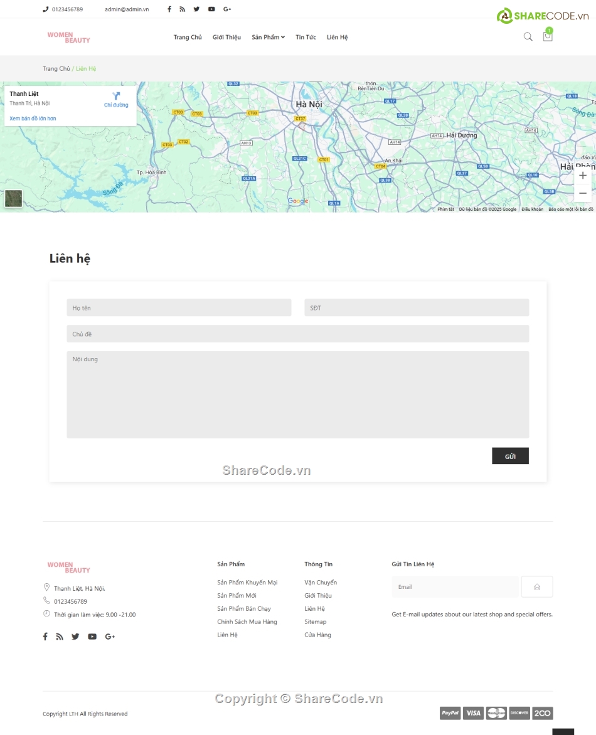Focus the Chủ đề input field

point(298,334)
